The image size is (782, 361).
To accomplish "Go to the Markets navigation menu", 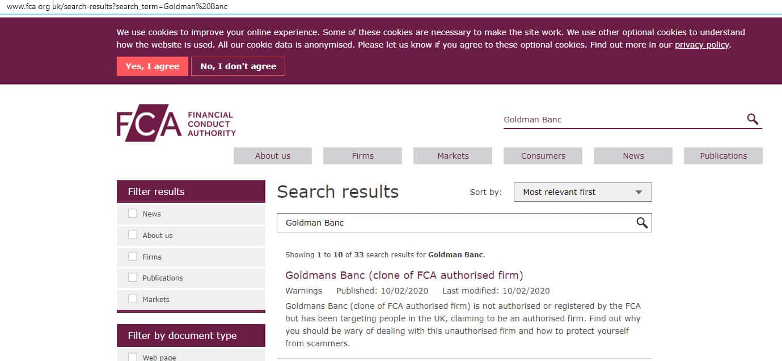I will [453, 156].
